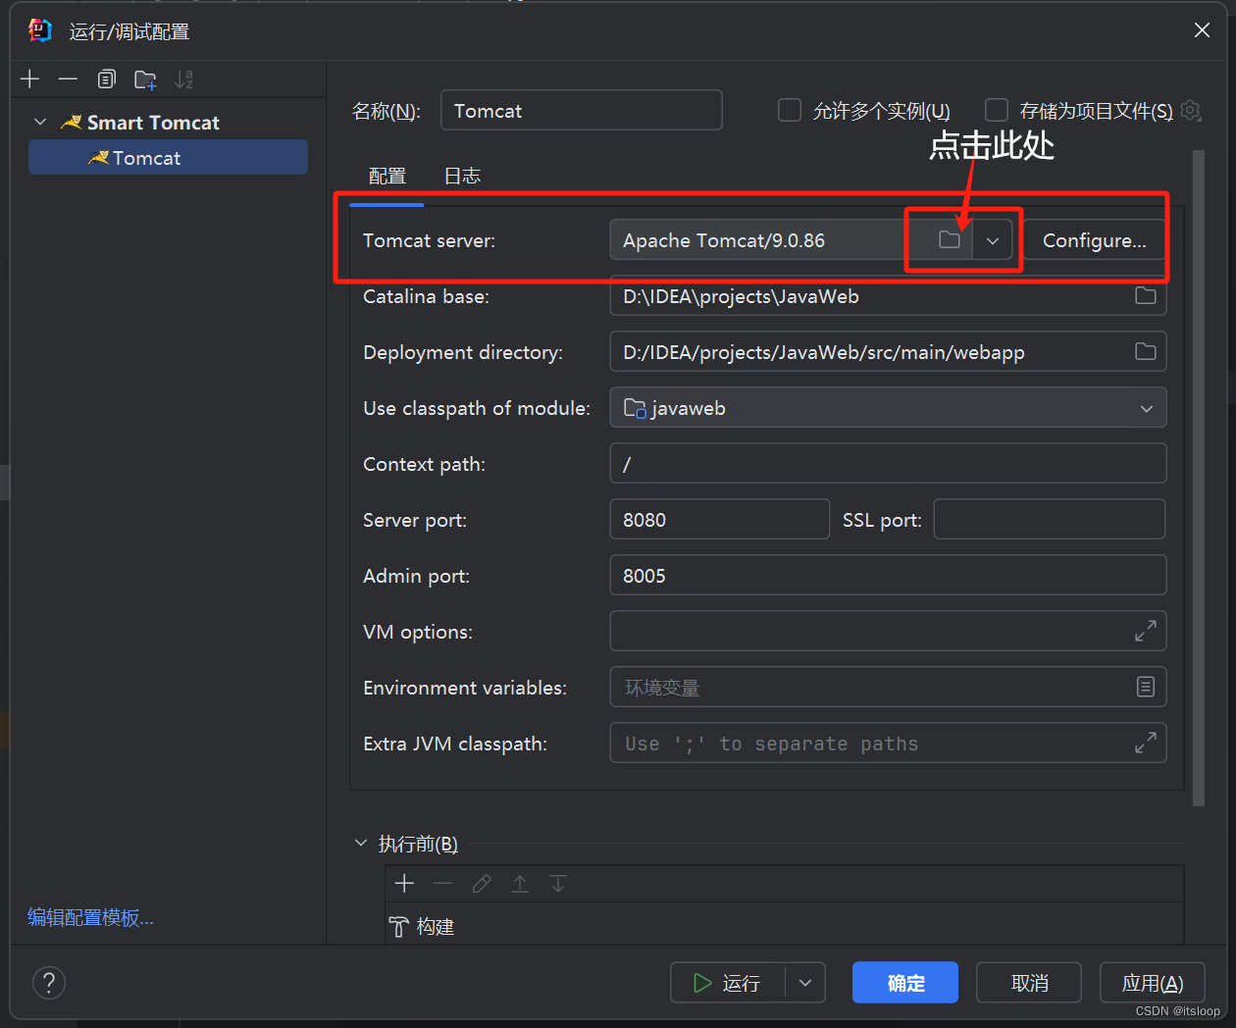The height and width of the screenshot is (1028, 1236).
Task: Click the IntelliJ IDEA logo in title bar
Action: [40, 30]
